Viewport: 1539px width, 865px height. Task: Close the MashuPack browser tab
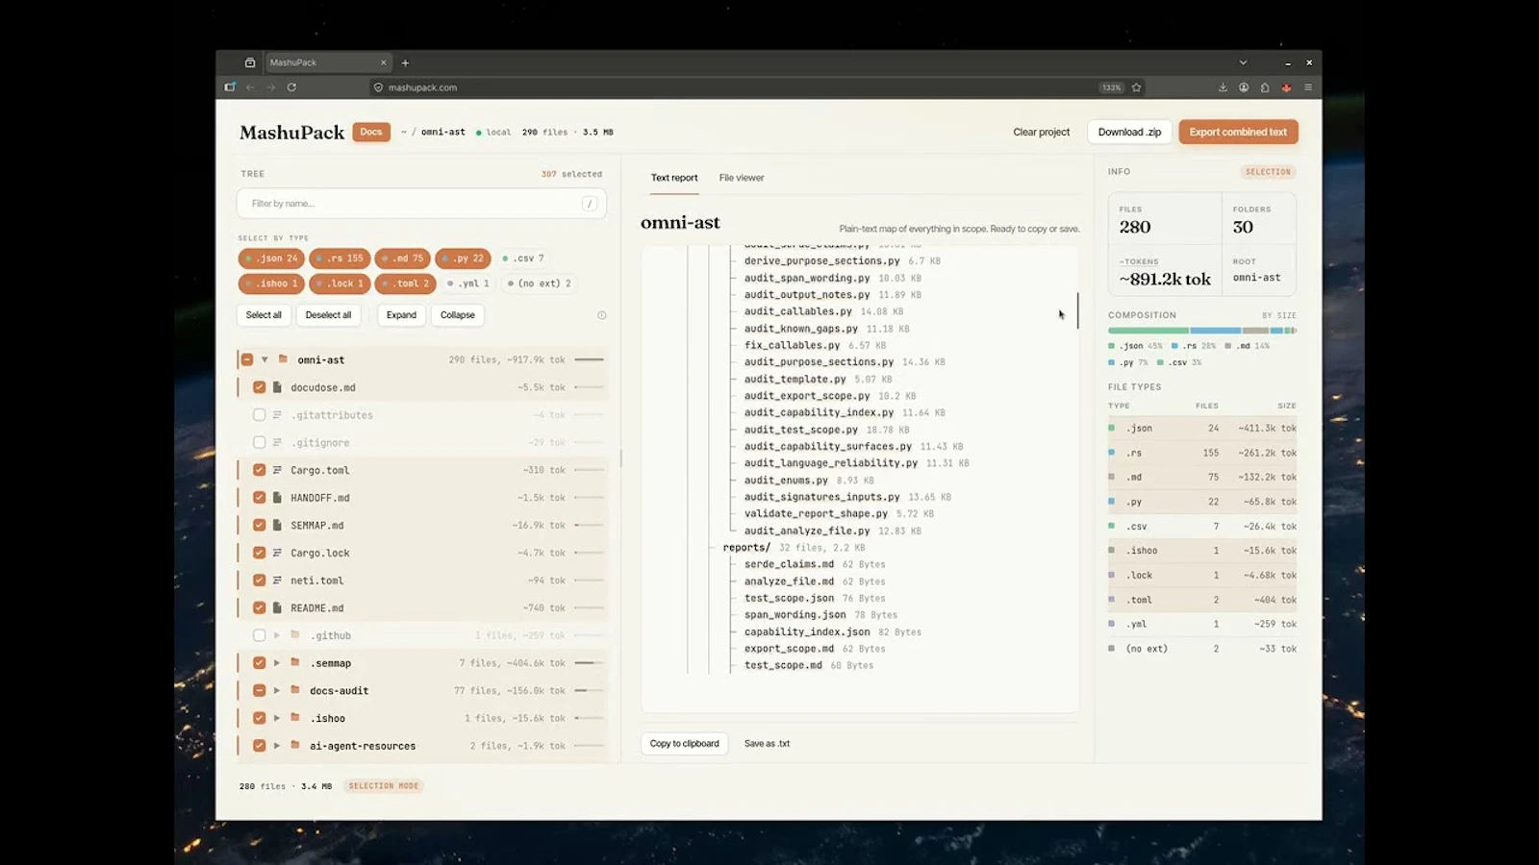pyautogui.click(x=383, y=62)
